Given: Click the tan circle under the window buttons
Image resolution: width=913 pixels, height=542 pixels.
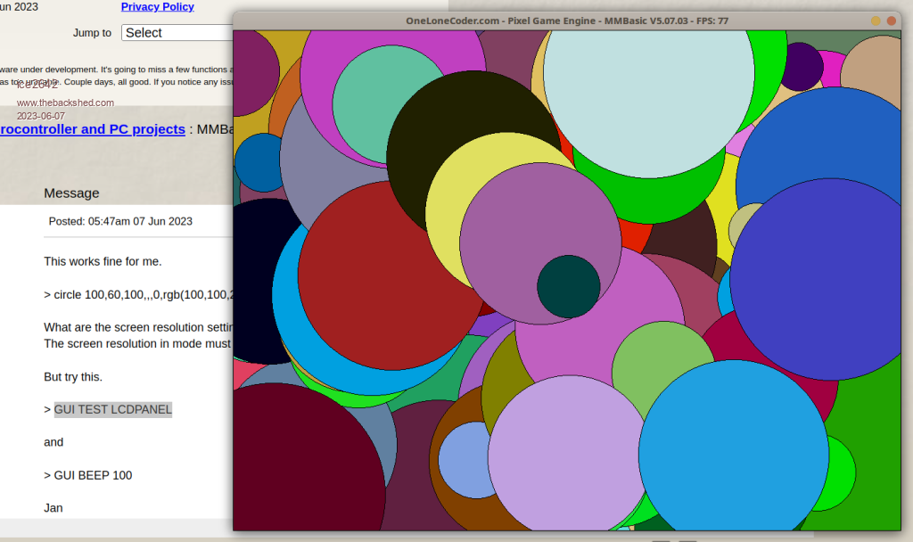Looking at the screenshot, I should tap(878, 64).
